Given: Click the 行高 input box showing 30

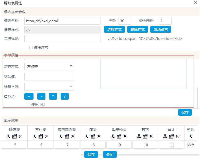Looking at the screenshot, I should point(125,21).
